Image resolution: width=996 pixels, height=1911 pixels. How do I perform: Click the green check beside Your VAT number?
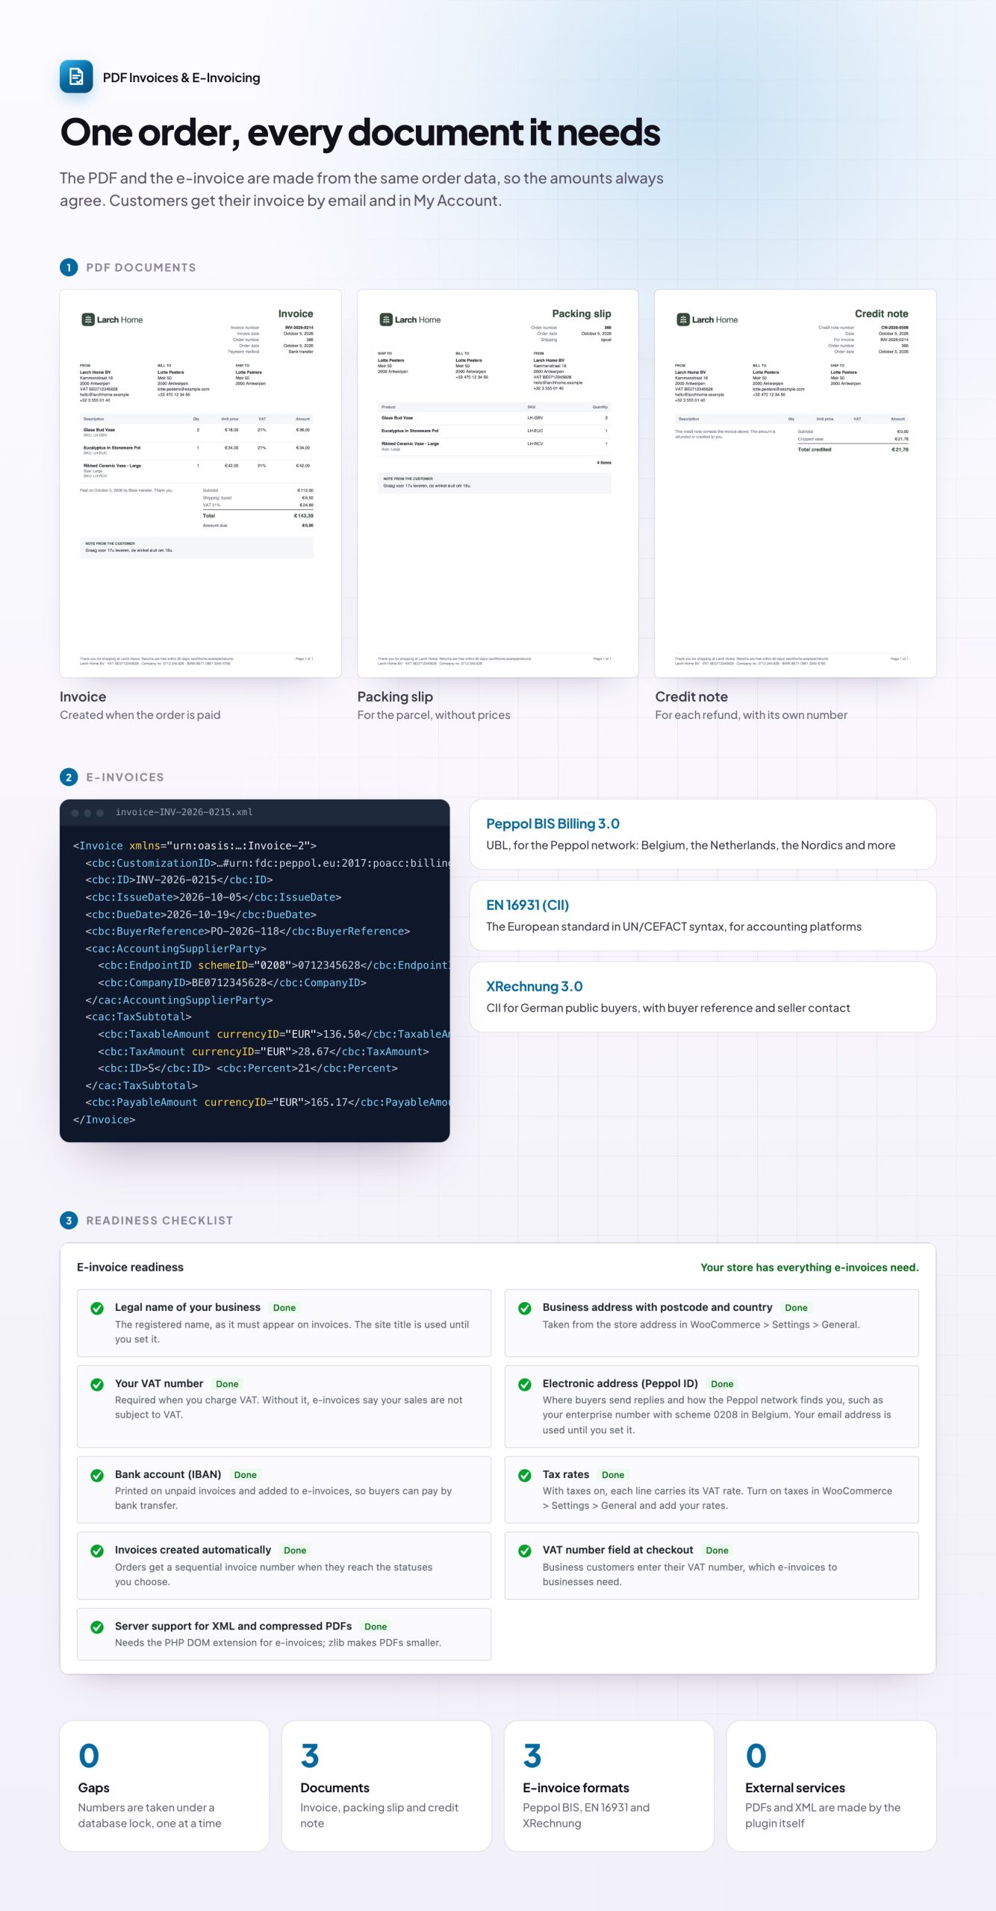tap(97, 1384)
